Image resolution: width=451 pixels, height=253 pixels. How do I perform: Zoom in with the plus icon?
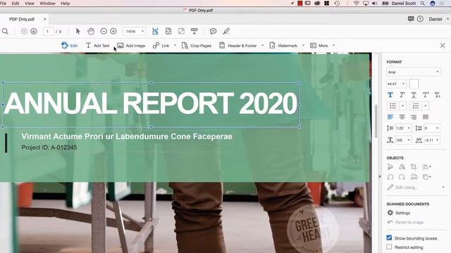pyautogui.click(x=113, y=31)
